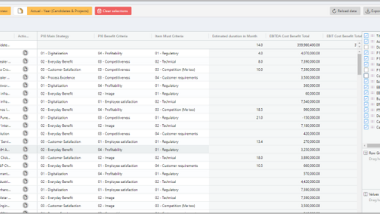Sort by P10 Main Strategy column header
The width and height of the screenshot is (380, 214).
(55, 36)
